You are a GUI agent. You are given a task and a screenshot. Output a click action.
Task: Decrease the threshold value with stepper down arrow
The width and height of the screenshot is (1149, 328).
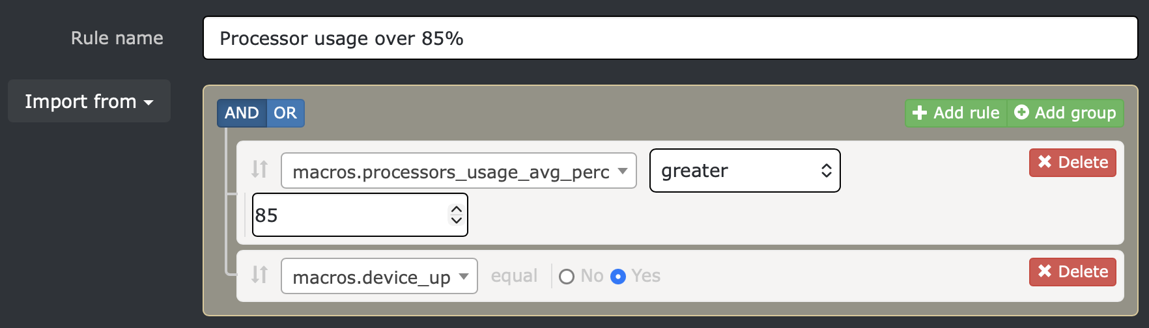pos(457,221)
